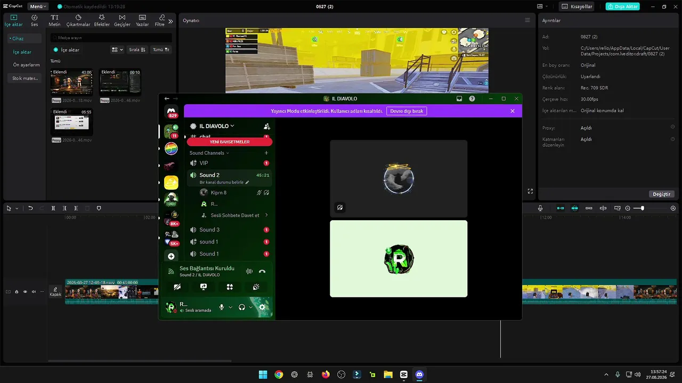
Task: Open the CapCut Menü dropdown
Action: tap(38, 6)
